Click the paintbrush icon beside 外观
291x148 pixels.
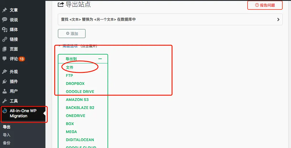pos(5,72)
